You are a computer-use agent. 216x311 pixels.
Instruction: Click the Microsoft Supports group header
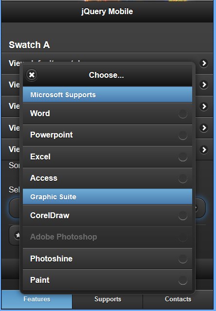[108, 95]
